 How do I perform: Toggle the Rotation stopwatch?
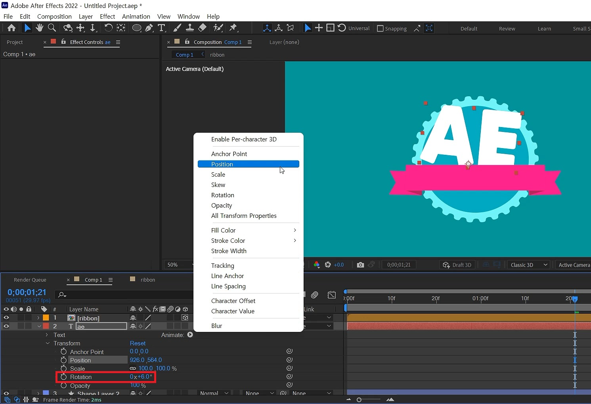point(63,377)
